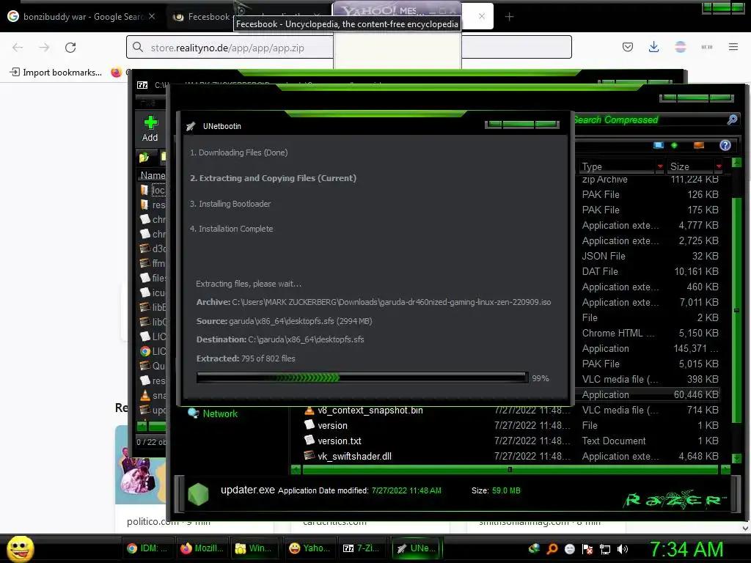Open the Size column filter dropdown arrow
Image resolution: width=751 pixels, height=563 pixels.
point(719,166)
